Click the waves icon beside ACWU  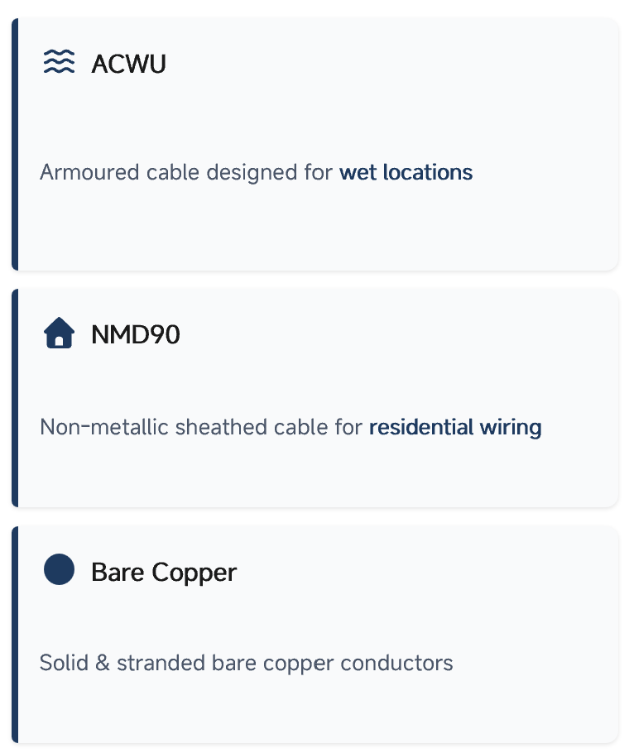(x=59, y=62)
